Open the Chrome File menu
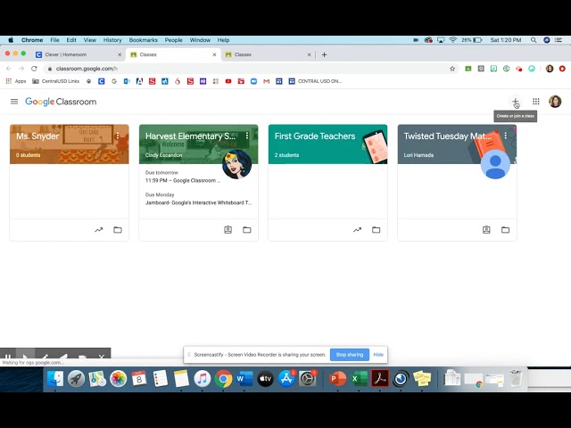 pyautogui.click(x=54, y=40)
